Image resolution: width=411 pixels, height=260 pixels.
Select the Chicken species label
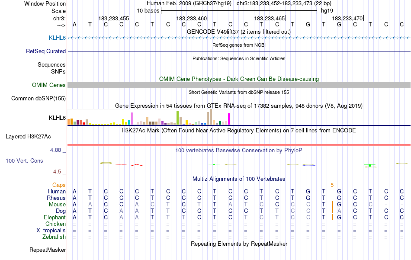coord(55,224)
